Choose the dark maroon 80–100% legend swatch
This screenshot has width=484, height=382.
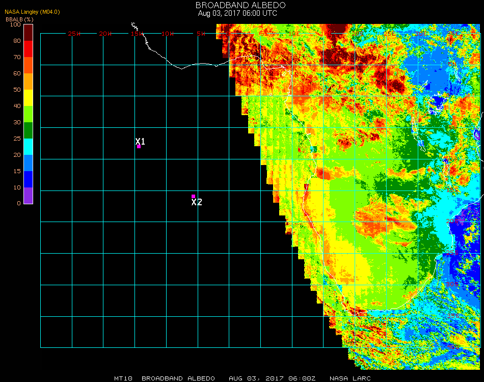(x=28, y=32)
